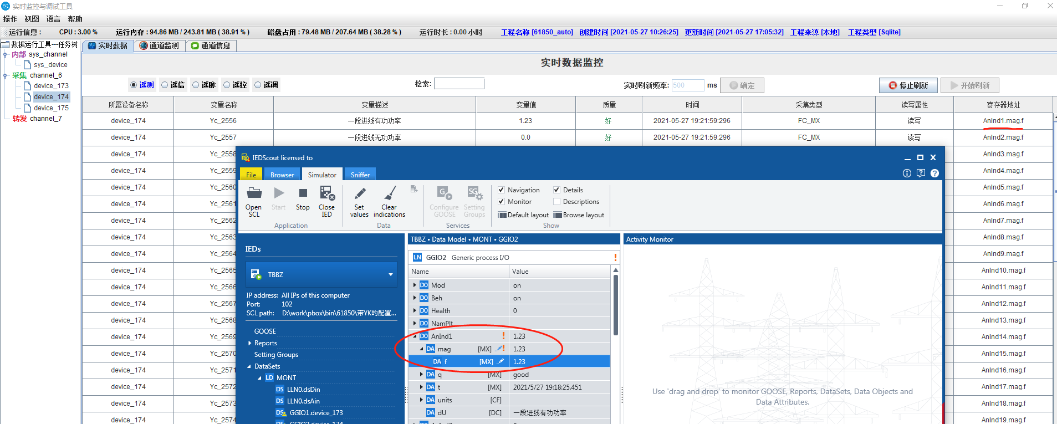Click the 检索 search input field
Viewport: 1057px width, 424px height.
tap(458, 84)
